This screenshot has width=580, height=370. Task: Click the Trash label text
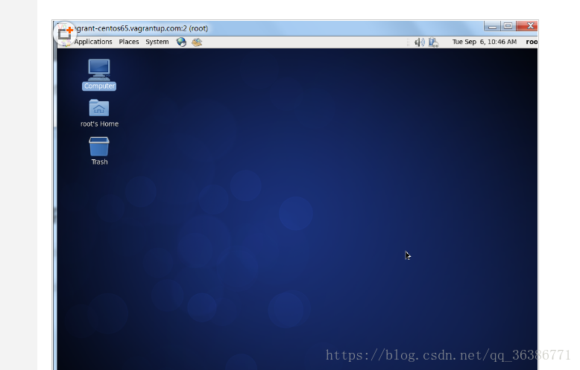(99, 162)
